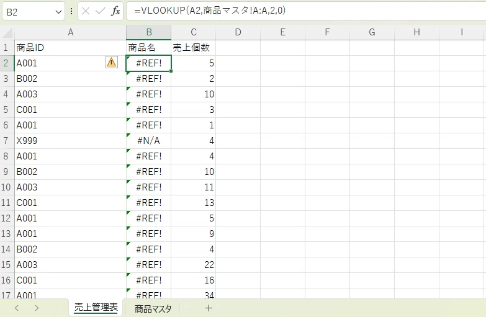Select row 13 header
486x317 pixels.
coord(6,234)
